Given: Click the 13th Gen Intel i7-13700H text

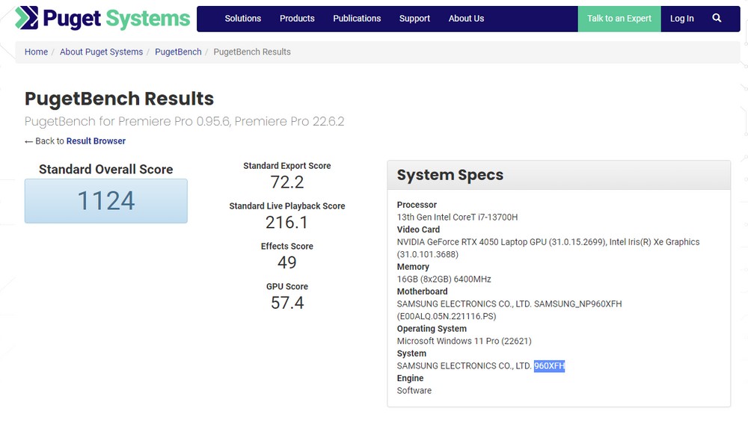Looking at the screenshot, I should tap(457, 217).
